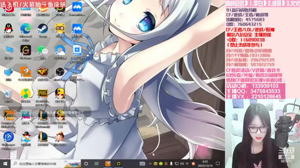Open the orange Douyu shark shortcut

pyautogui.click(x=25, y=72)
